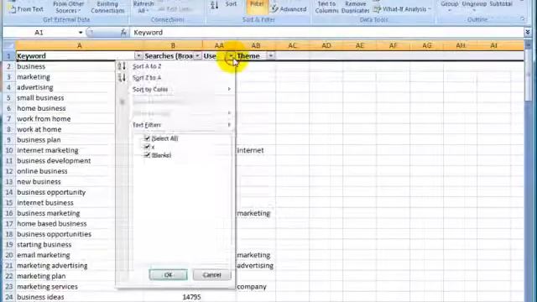Open the Name Box dropdown arrow
The width and height of the screenshot is (537, 302).
[x=81, y=33]
